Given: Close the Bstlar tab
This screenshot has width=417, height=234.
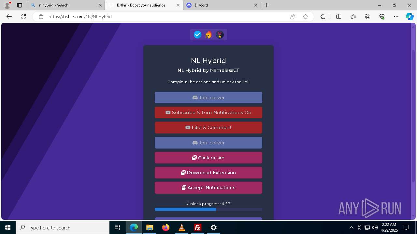Looking at the screenshot, I should (178, 5).
